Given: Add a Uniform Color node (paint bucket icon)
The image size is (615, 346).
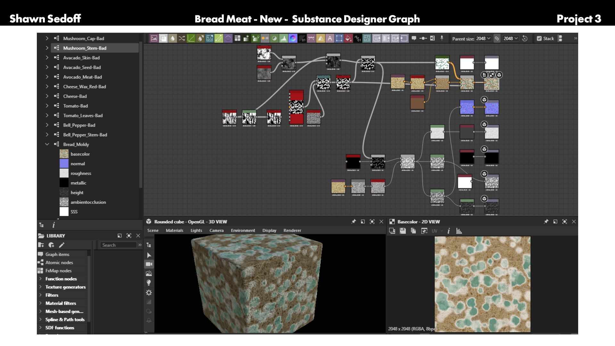Looking at the screenshot, I should tap(348, 38).
